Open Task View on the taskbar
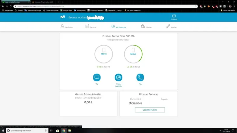This screenshot has height=133, width=237. tap(51, 131)
